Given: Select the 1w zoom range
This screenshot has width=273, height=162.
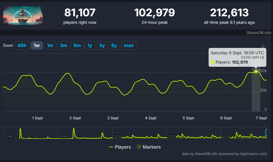Looking at the screenshot, I should pyautogui.click(x=37, y=46).
